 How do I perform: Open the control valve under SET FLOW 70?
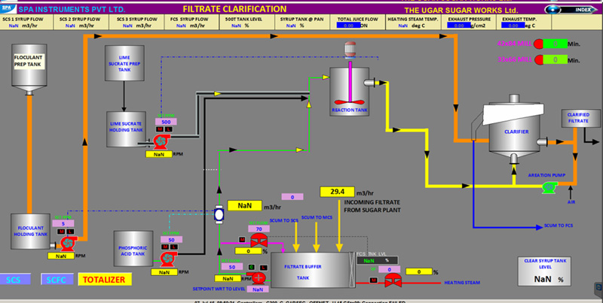pyautogui.click(x=259, y=241)
